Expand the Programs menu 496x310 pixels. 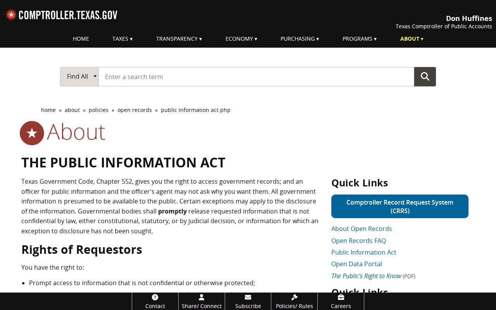(360, 39)
